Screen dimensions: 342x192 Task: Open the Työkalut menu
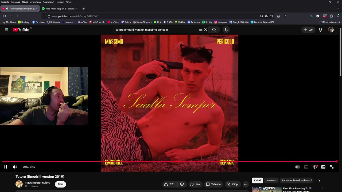pyautogui.click(x=60, y=2)
